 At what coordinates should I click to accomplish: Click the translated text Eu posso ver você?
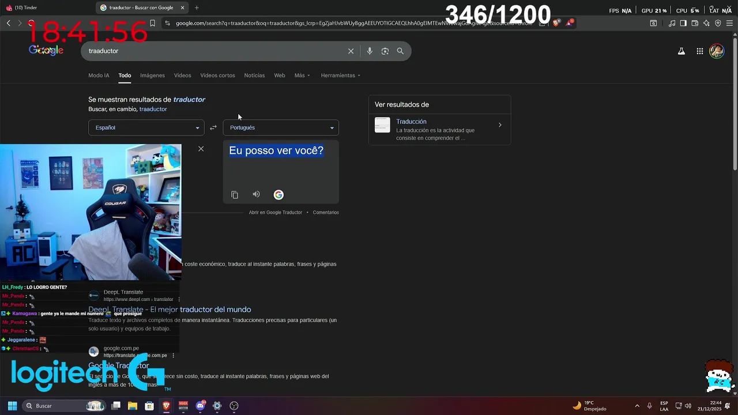[x=276, y=150]
